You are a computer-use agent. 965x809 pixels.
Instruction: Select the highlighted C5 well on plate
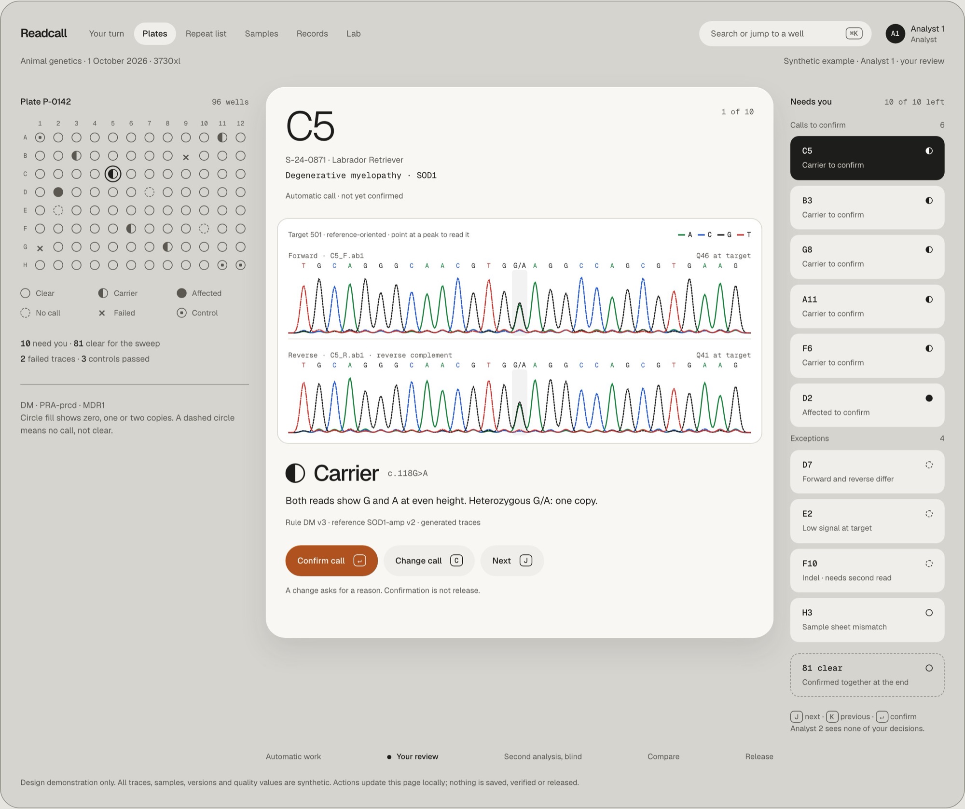(113, 174)
